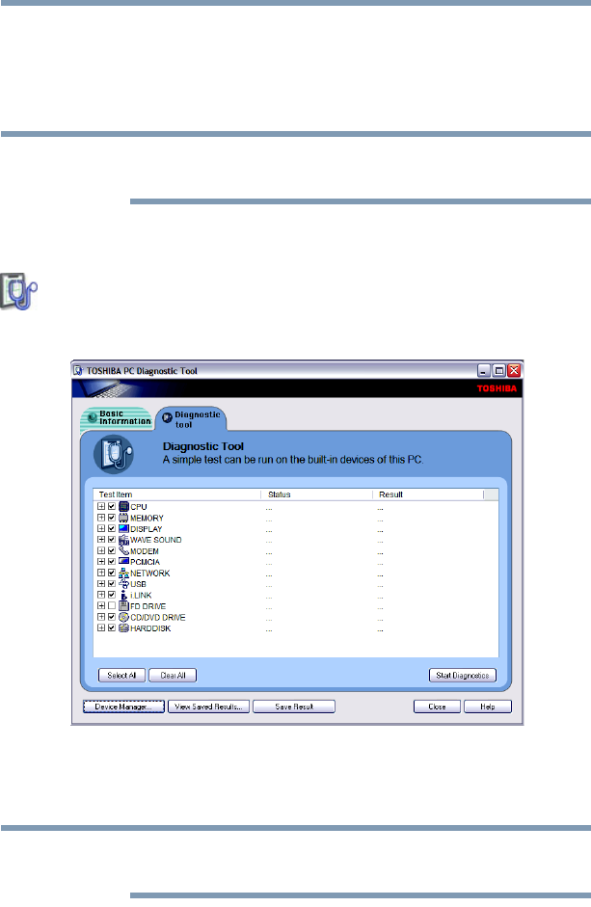Enable the FD DRIVE checkbox
Screen dimensions: 591x907
coord(112,606)
